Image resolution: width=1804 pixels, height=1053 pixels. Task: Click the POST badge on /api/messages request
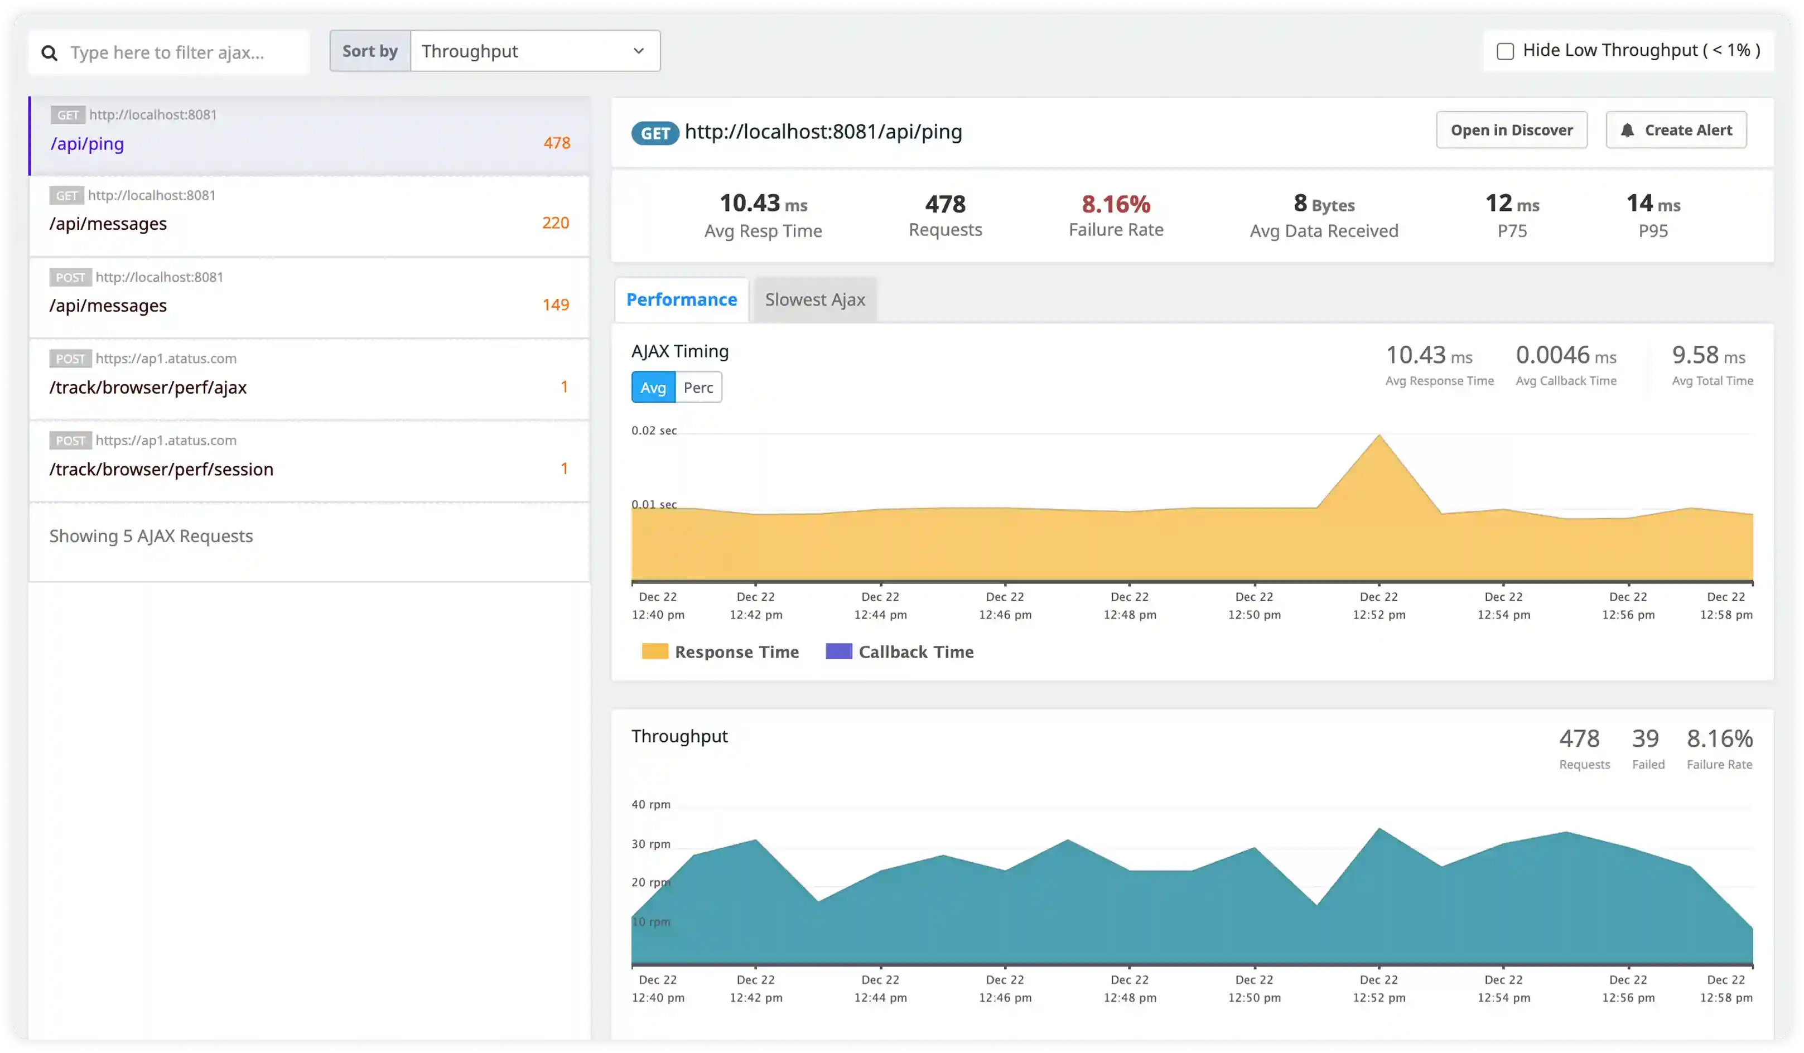[70, 277]
